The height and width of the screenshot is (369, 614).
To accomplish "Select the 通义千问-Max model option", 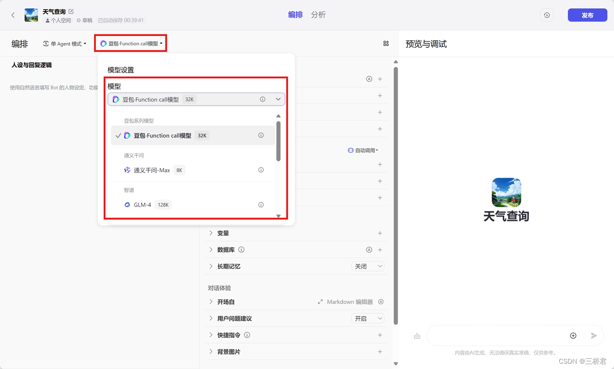I will pos(193,170).
